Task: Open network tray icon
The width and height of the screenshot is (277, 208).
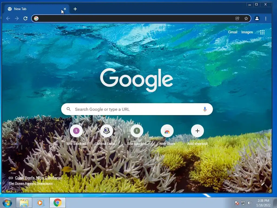Action: coord(243,203)
